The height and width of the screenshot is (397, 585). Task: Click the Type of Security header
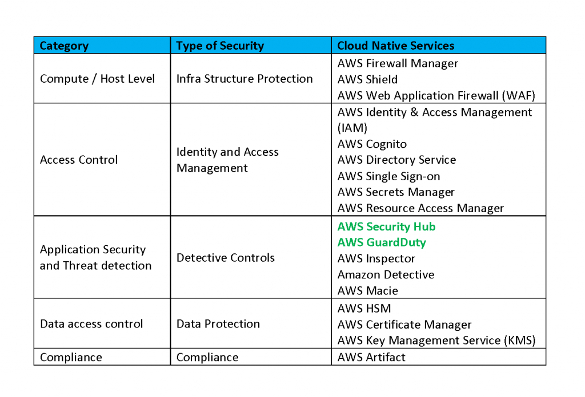(220, 46)
